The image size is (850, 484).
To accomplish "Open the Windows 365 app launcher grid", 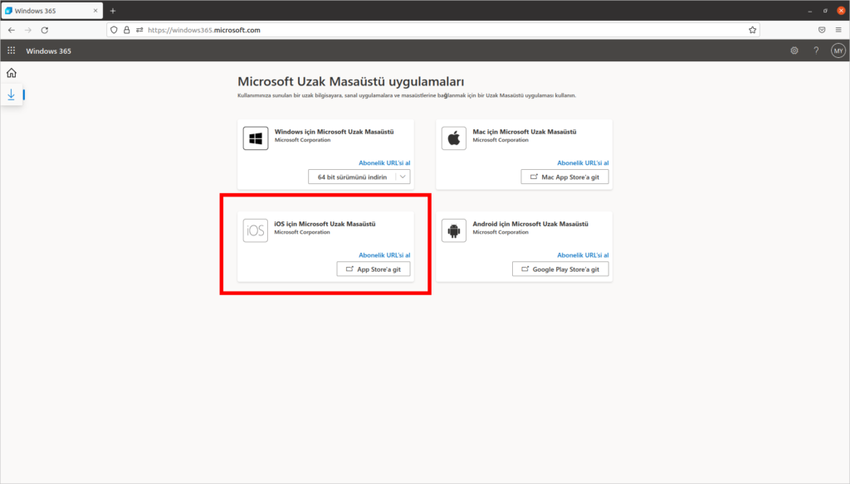I will [x=12, y=51].
